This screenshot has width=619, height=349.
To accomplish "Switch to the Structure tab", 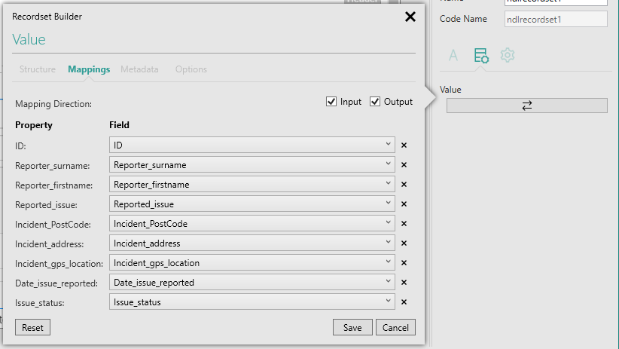I will pos(37,69).
